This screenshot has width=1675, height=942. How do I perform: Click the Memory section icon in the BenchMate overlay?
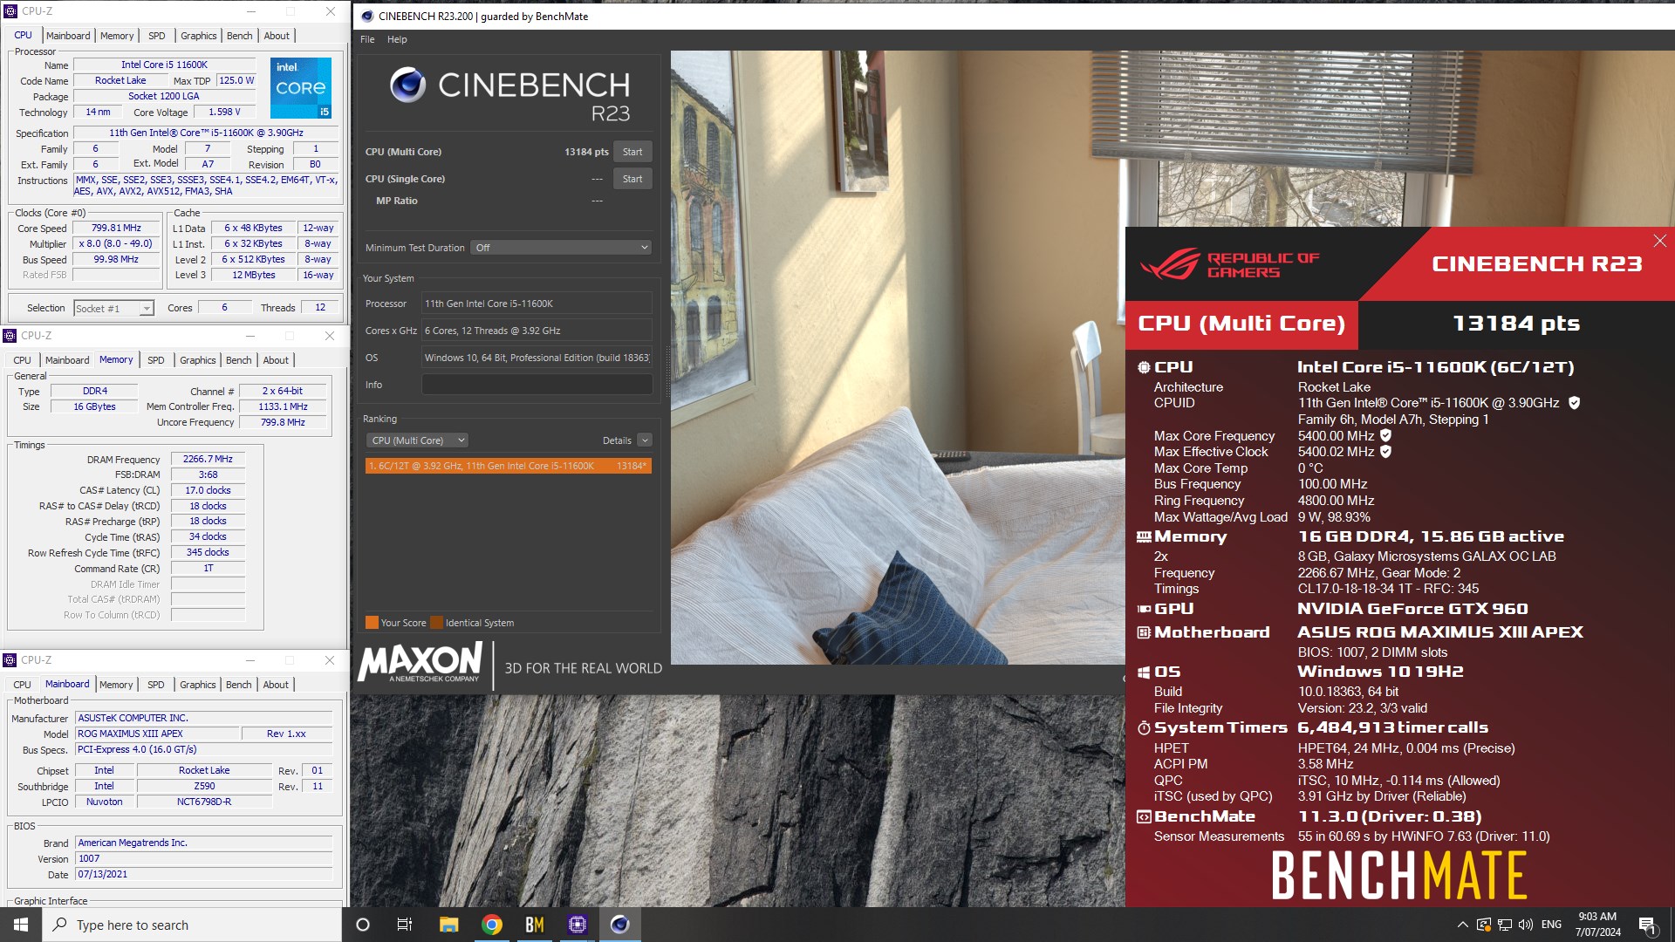(x=1144, y=537)
